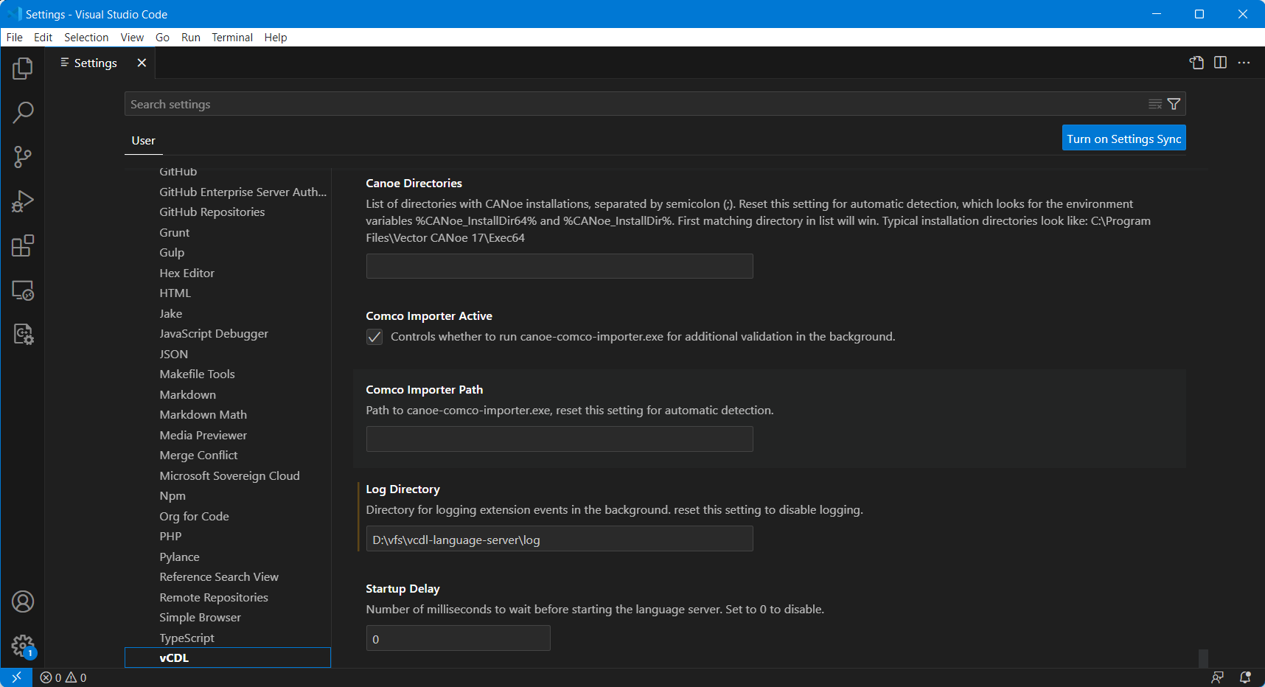The image size is (1265, 687).
Task: Open the File menu
Action: 15,38
